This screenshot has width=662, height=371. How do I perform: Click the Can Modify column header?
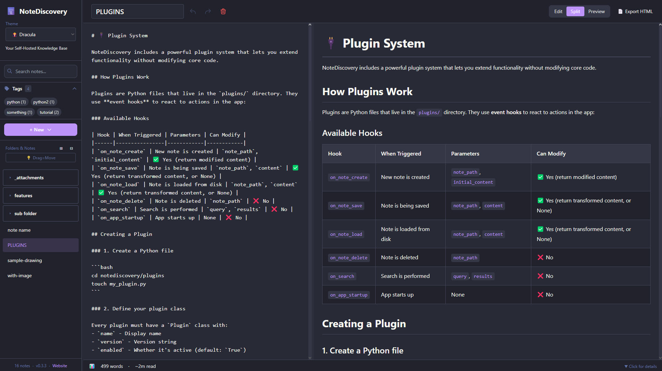(x=551, y=154)
